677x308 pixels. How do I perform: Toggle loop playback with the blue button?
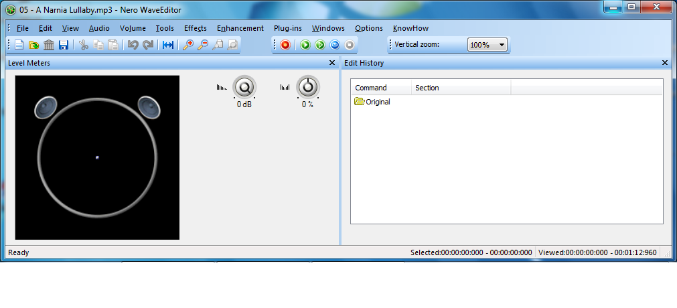[335, 45]
